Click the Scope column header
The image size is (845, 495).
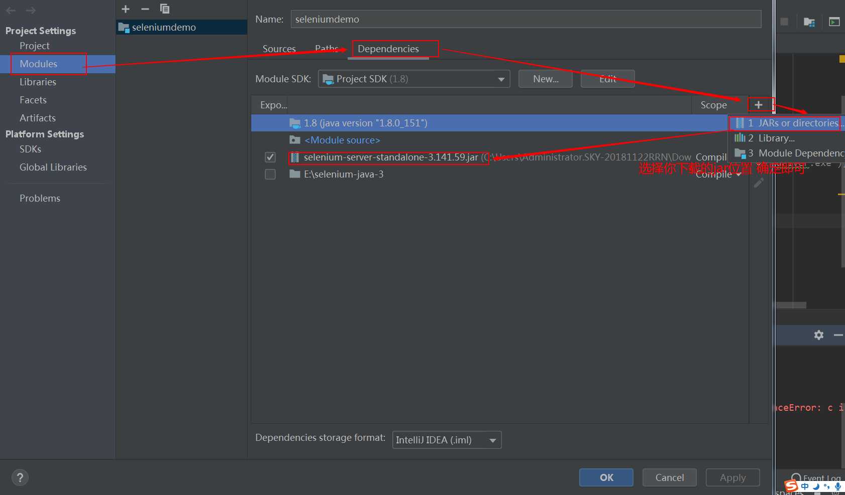coord(713,105)
